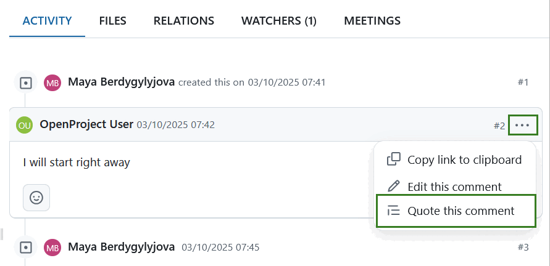
Task: Choose Copy link to clipboard
Action: (464, 159)
